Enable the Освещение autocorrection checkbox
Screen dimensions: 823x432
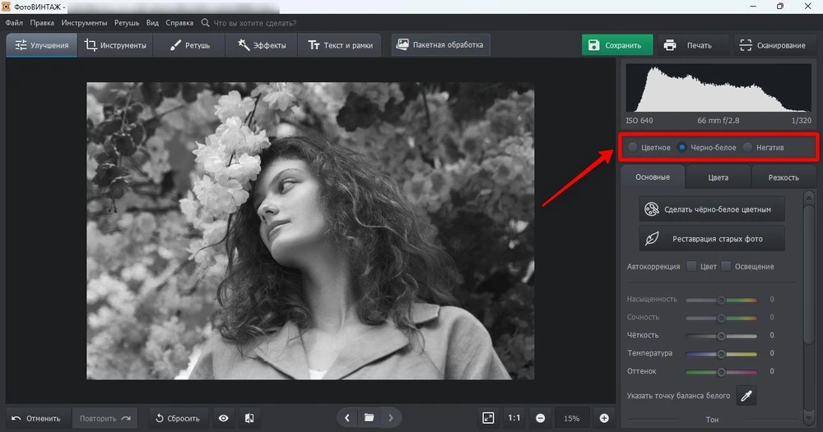click(726, 266)
